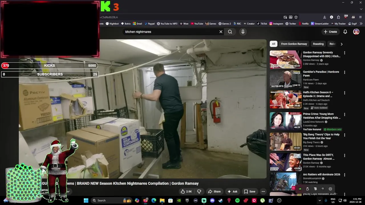
Task: Open Spotify from the taskbar
Action: click(237, 200)
